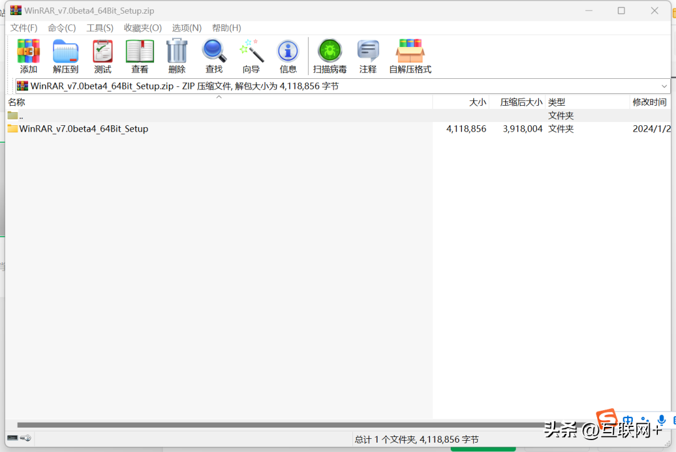Click 自解压格式 (SFX) toolbar icon
The height and width of the screenshot is (452, 676).
[410, 56]
